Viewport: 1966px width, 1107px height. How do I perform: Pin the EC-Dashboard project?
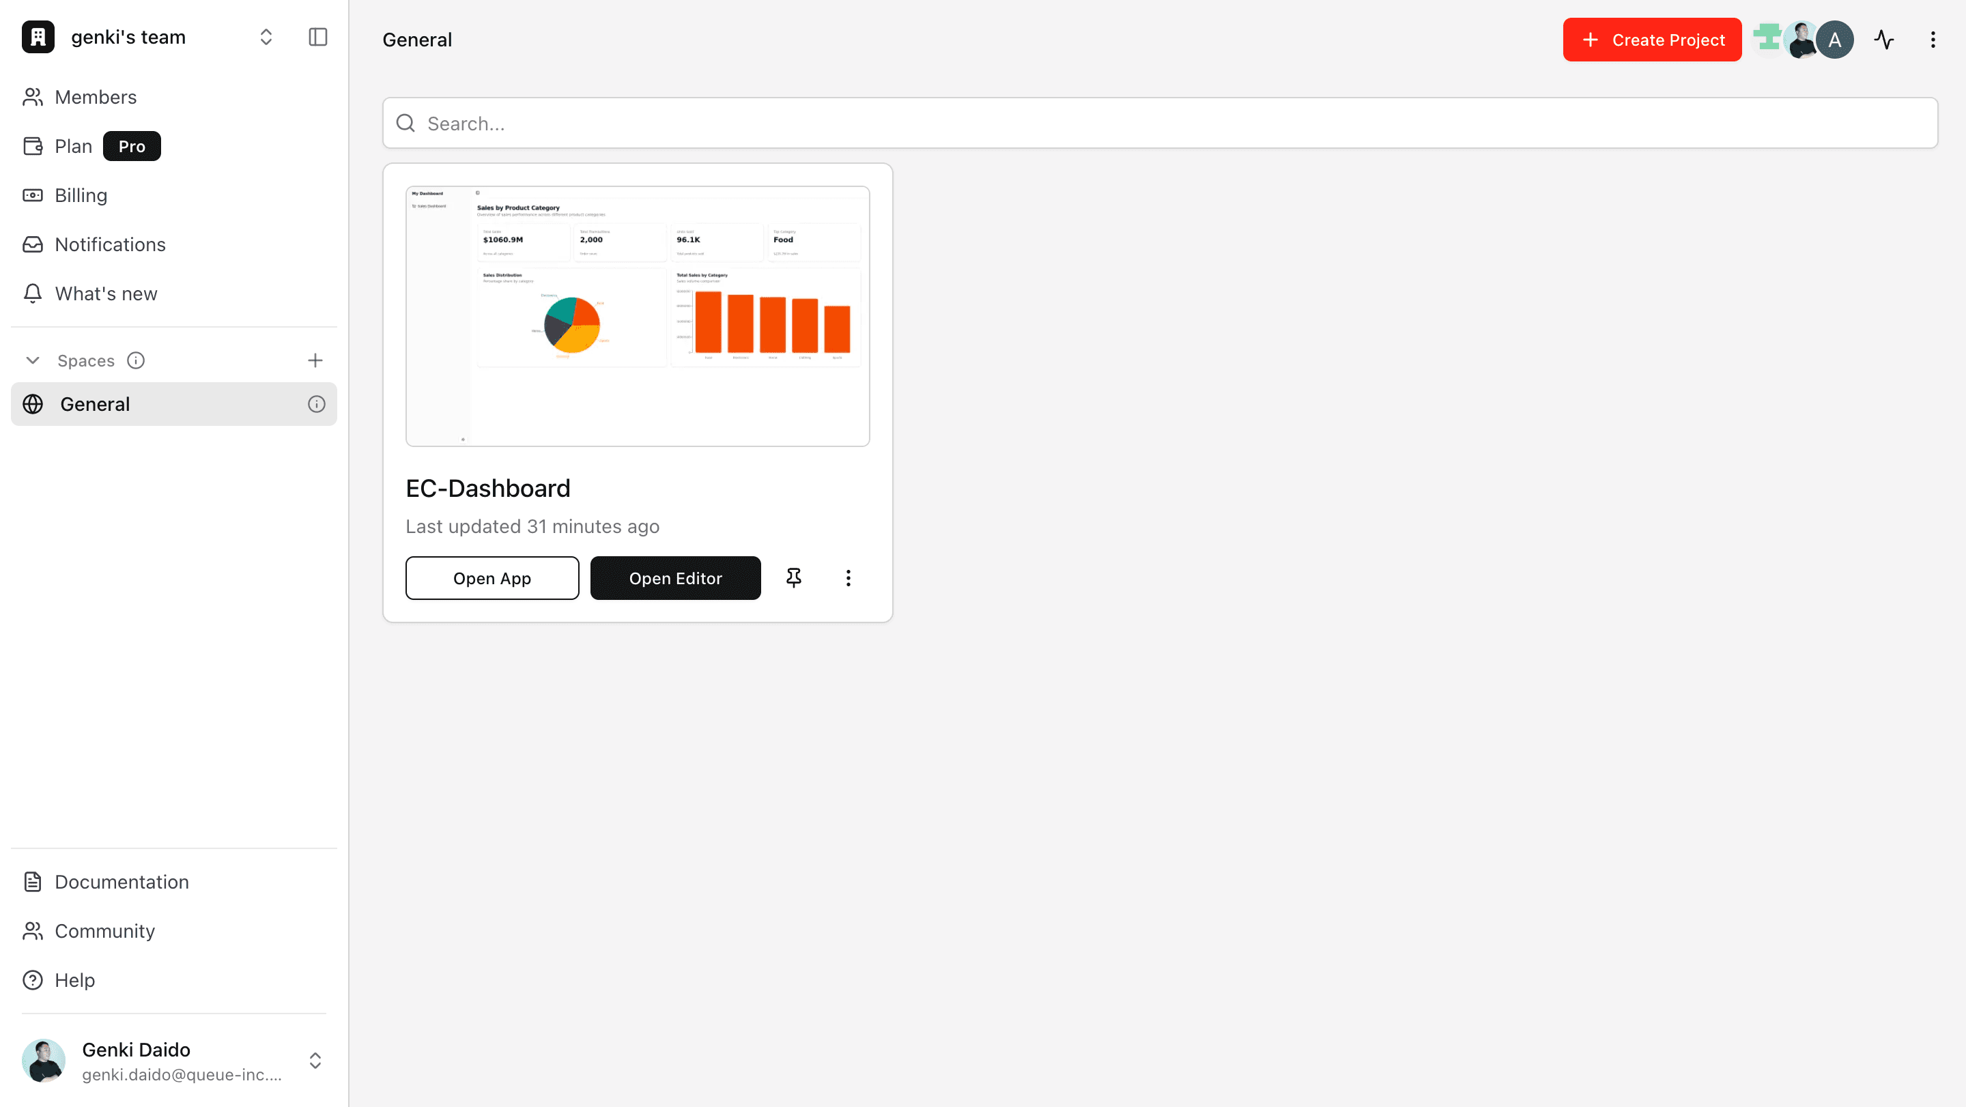[794, 577]
